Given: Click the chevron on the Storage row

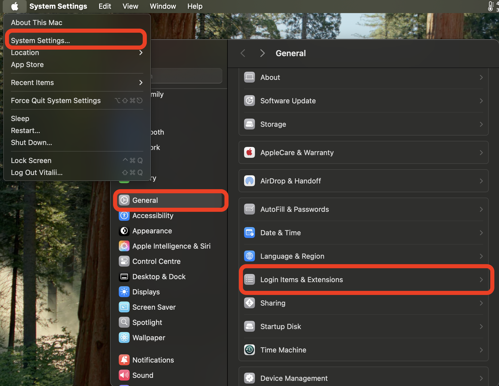Looking at the screenshot, I should [481, 124].
